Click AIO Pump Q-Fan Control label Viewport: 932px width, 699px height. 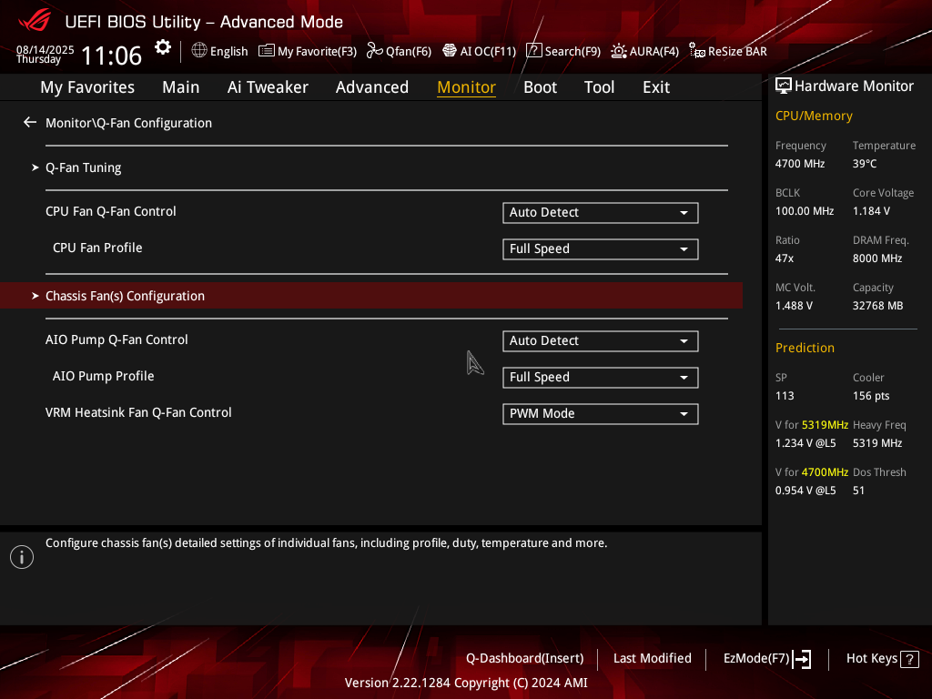click(x=116, y=340)
